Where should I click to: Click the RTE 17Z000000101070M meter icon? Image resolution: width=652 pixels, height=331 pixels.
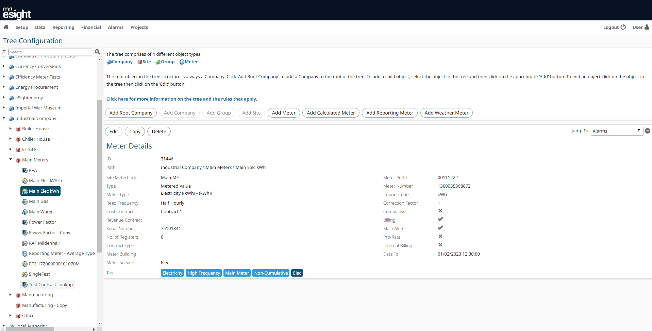[25, 264]
